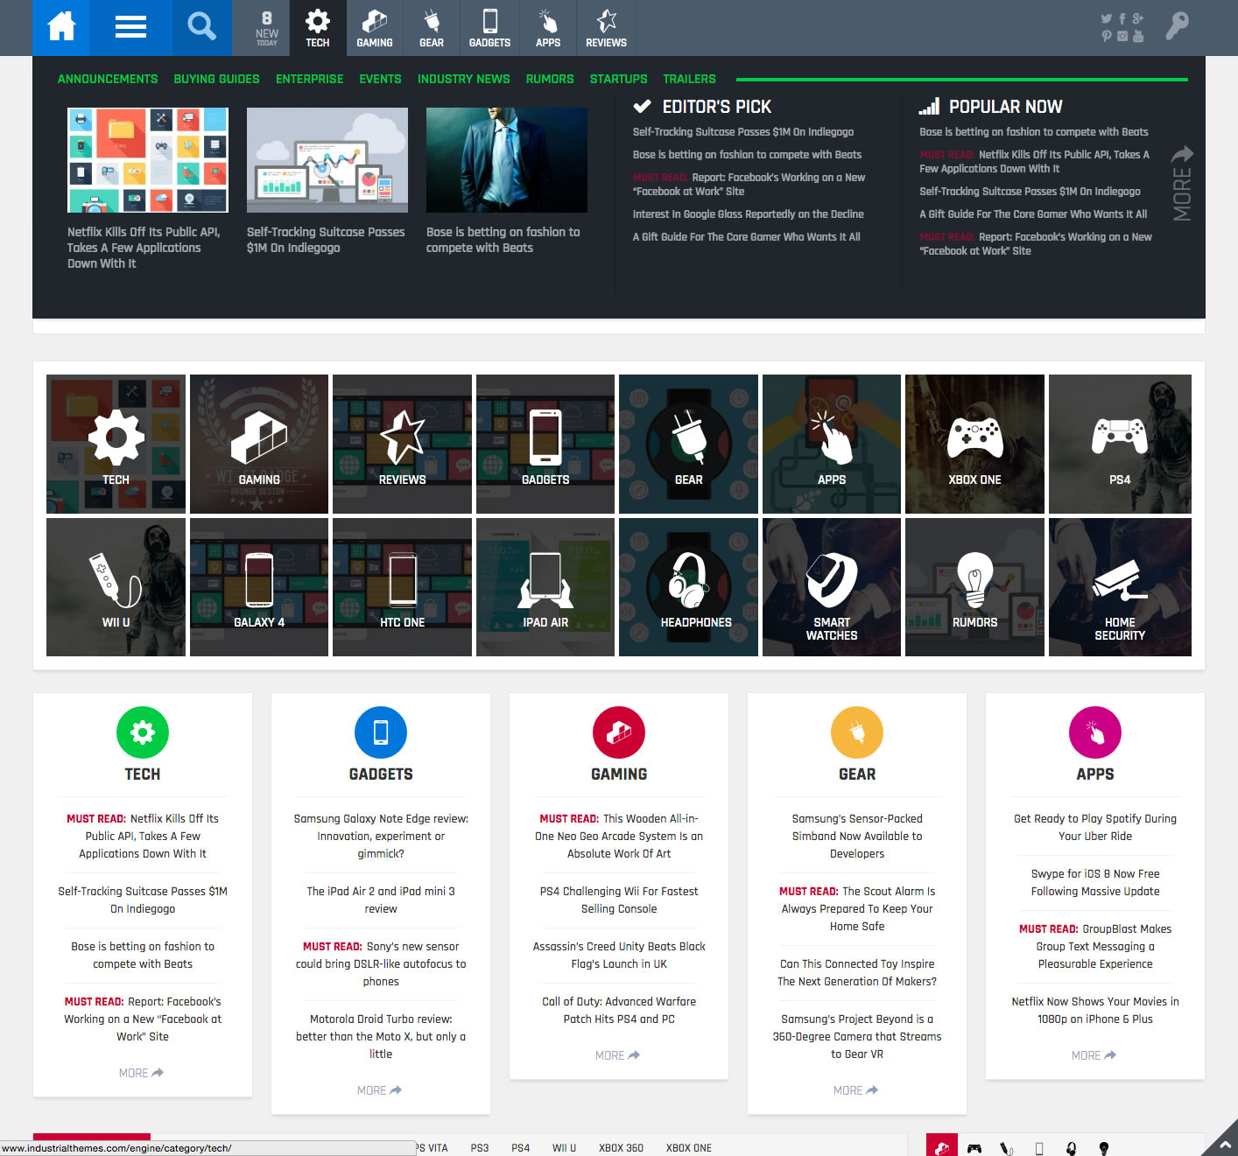Click the green Tech gear circle icon
This screenshot has width=1238, height=1156.
click(x=143, y=732)
